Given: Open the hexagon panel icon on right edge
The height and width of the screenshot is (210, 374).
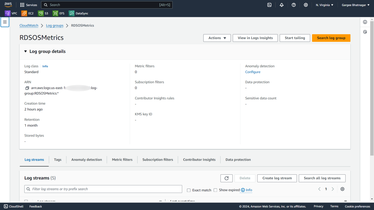Looking at the screenshot, I should click(365, 32).
